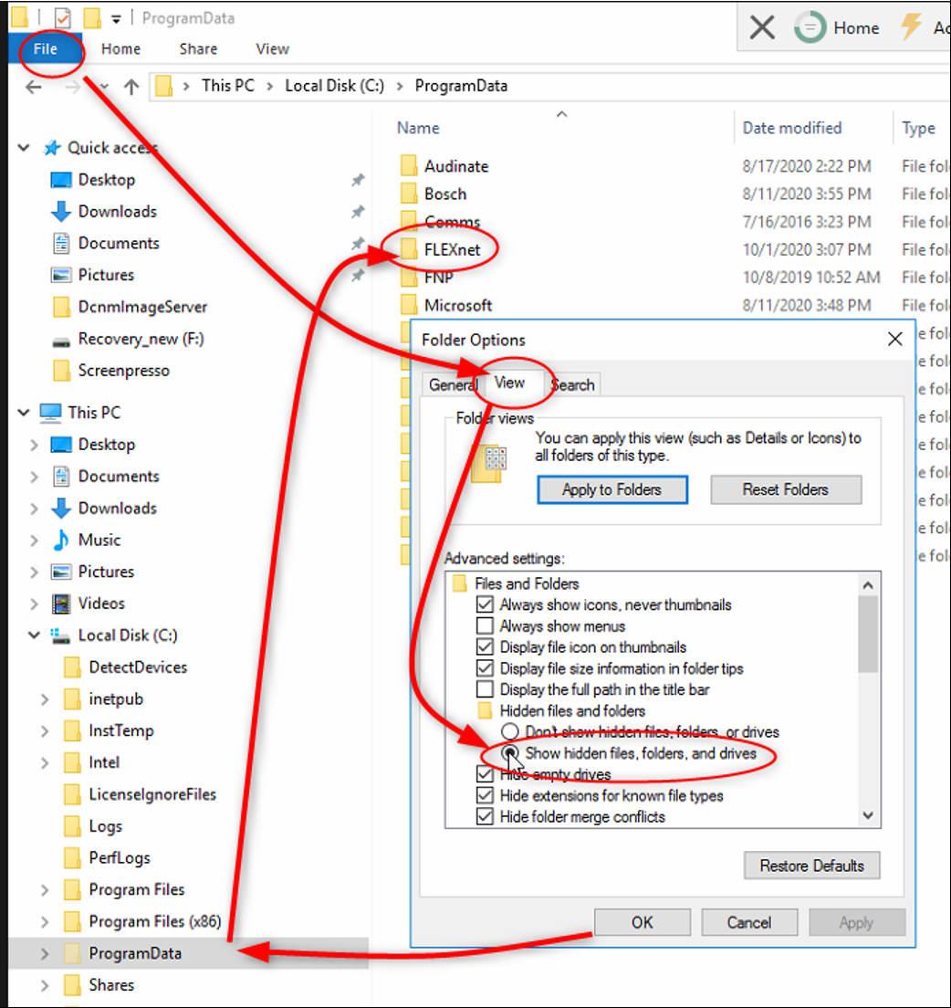Screen dimensions: 951x1008
Task: Open DcnmImageServer folder icon
Action: pos(62,307)
